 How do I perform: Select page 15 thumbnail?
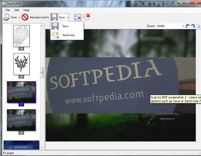[21, 36]
